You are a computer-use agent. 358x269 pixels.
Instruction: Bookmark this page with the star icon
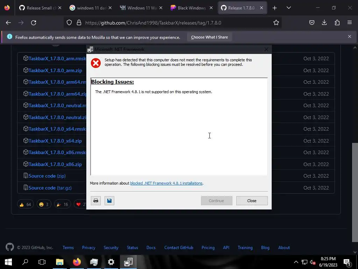click(x=276, y=23)
